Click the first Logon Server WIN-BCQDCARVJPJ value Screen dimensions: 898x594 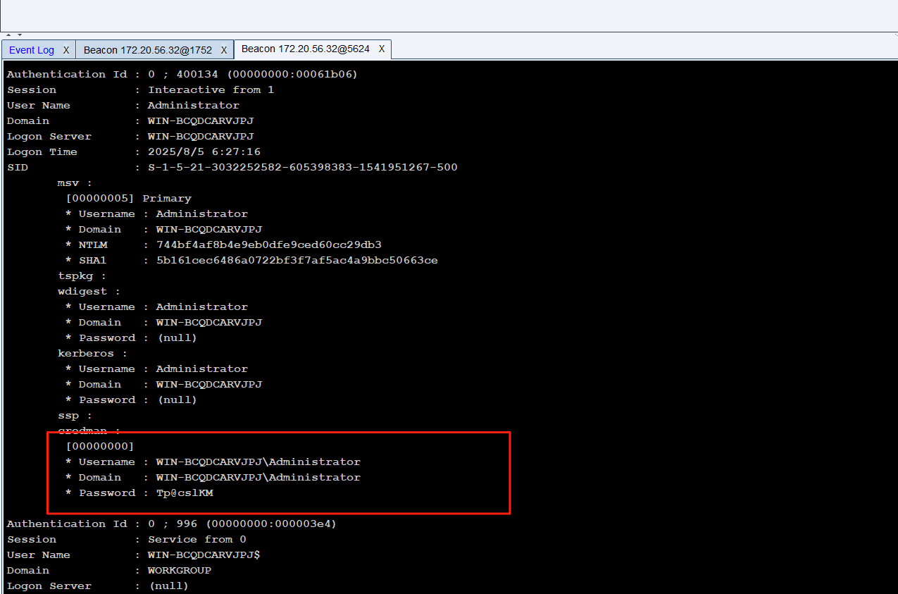pyautogui.click(x=201, y=136)
